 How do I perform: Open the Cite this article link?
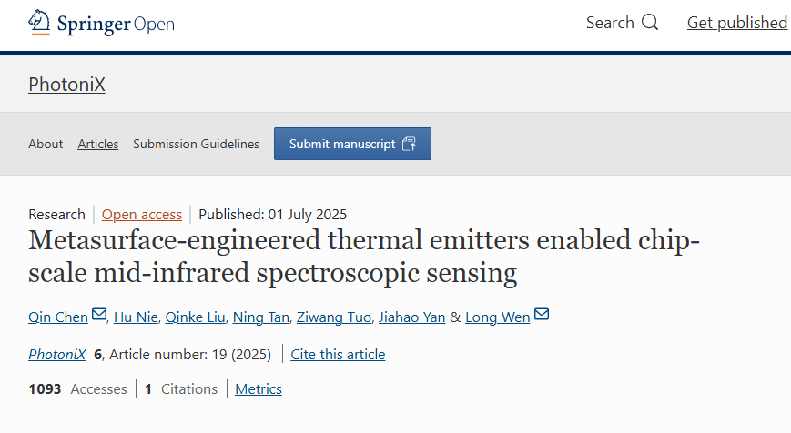click(338, 354)
